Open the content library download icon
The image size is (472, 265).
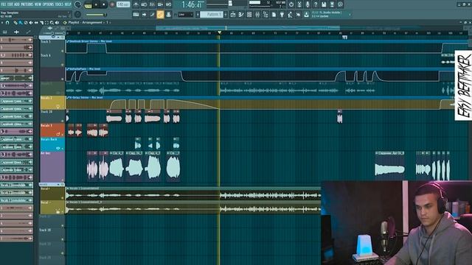306,15
